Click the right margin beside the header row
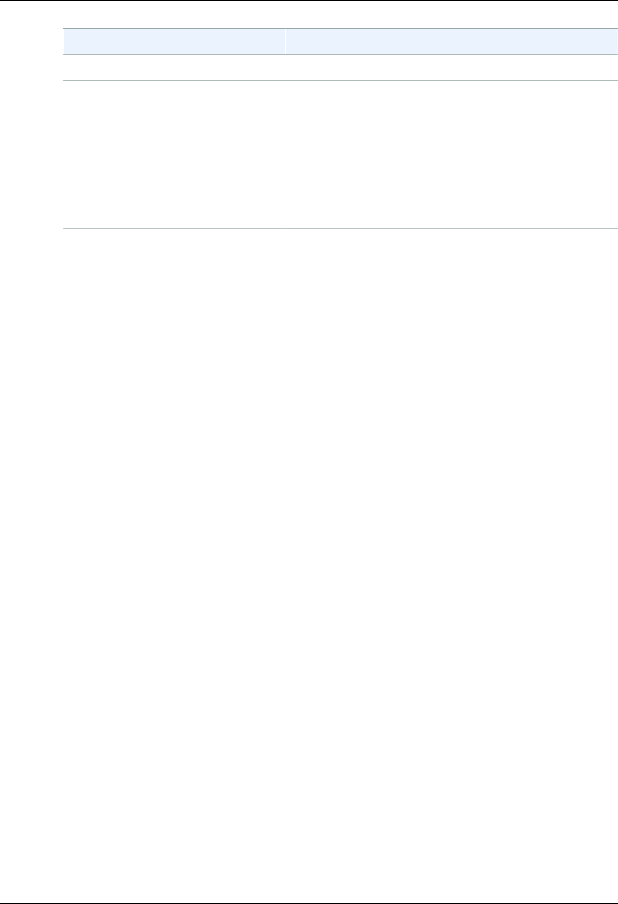 615,41
